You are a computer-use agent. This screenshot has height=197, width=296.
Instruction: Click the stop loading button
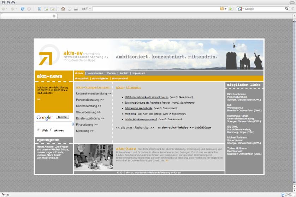[x=29, y=9]
